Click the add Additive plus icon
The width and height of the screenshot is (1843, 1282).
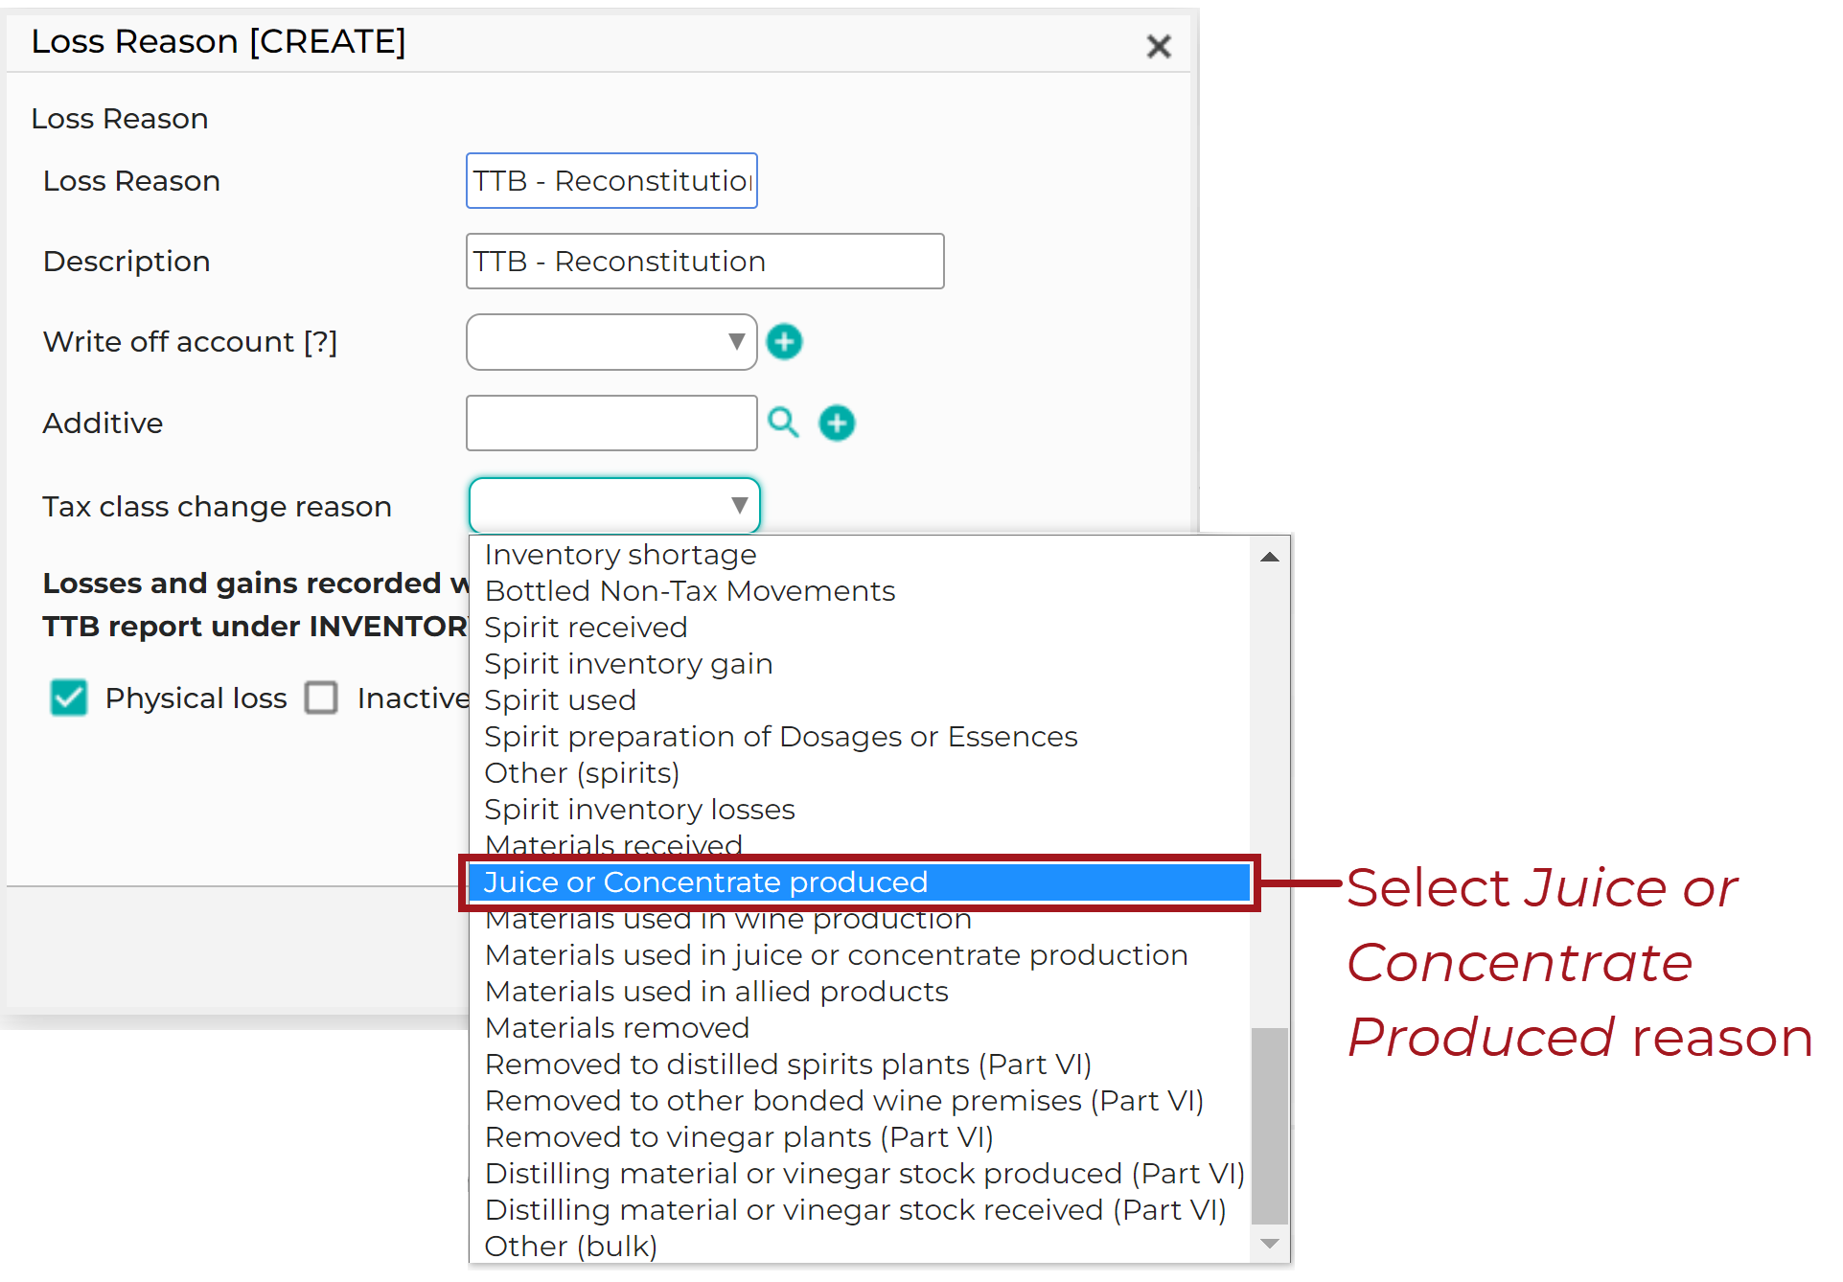point(837,423)
